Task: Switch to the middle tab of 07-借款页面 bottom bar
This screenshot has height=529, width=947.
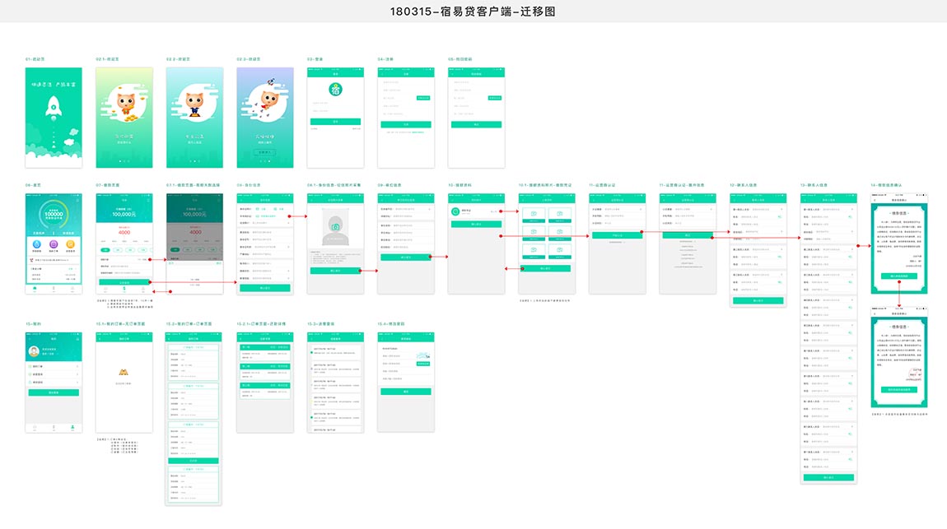Action: pos(124,288)
